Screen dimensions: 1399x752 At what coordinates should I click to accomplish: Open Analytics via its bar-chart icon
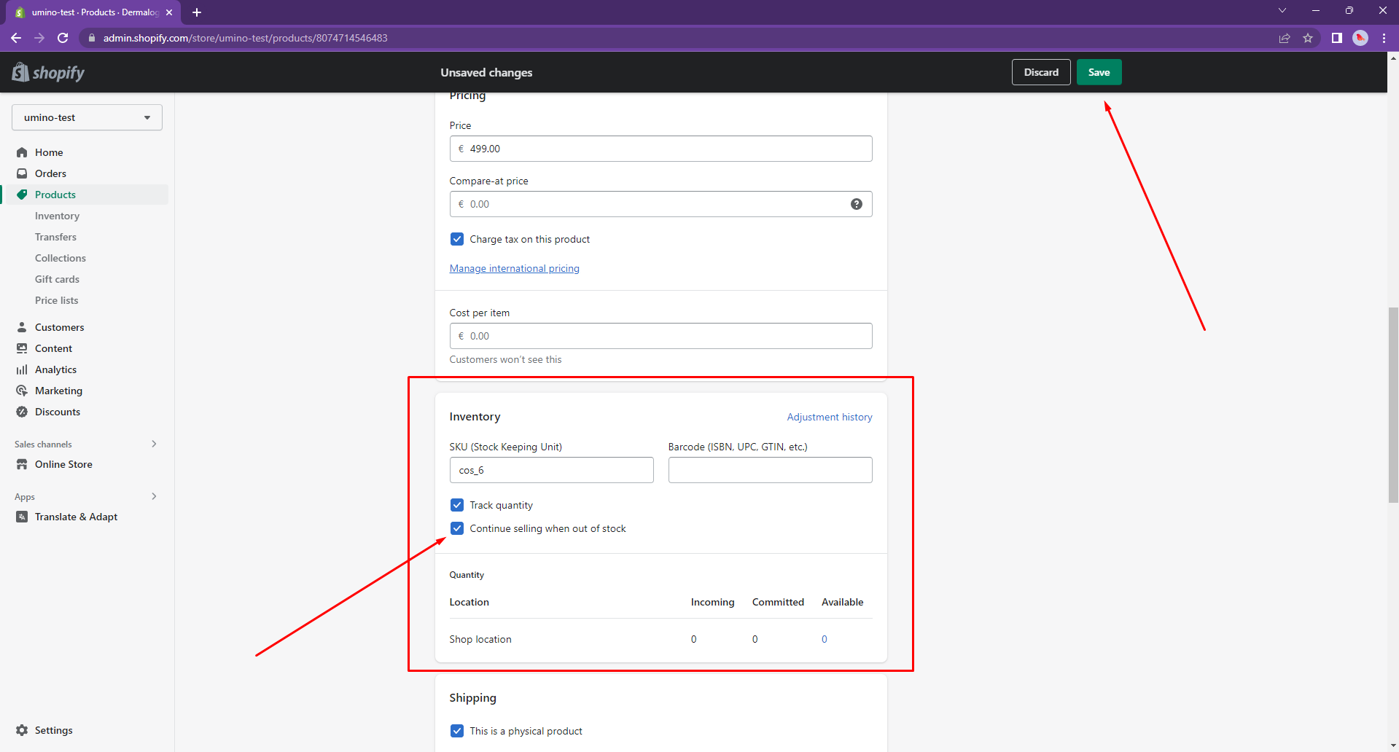22,369
